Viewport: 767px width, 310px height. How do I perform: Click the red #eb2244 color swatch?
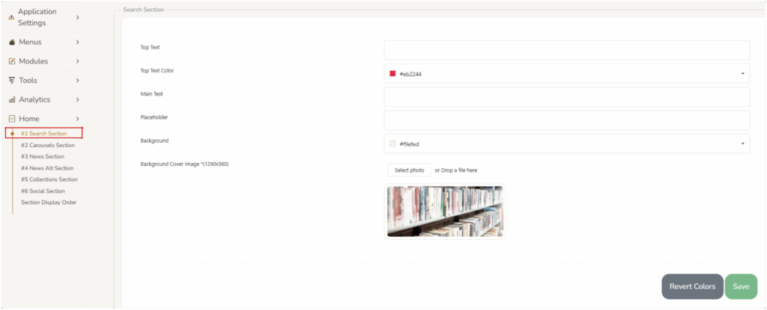pyautogui.click(x=392, y=74)
